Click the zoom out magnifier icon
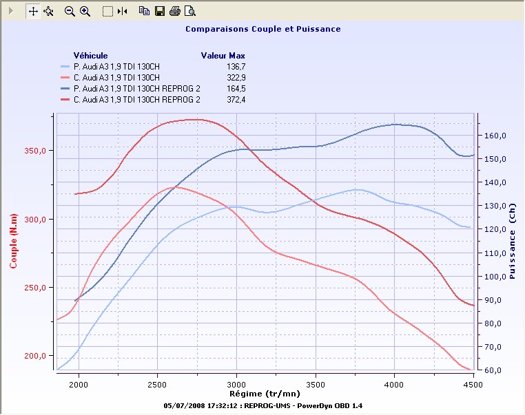 pos(70,11)
